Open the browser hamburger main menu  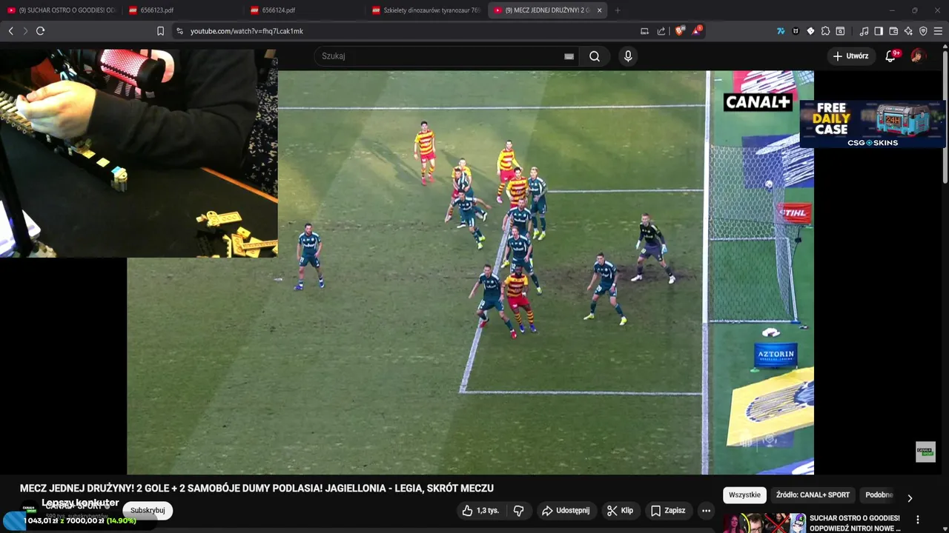click(938, 31)
